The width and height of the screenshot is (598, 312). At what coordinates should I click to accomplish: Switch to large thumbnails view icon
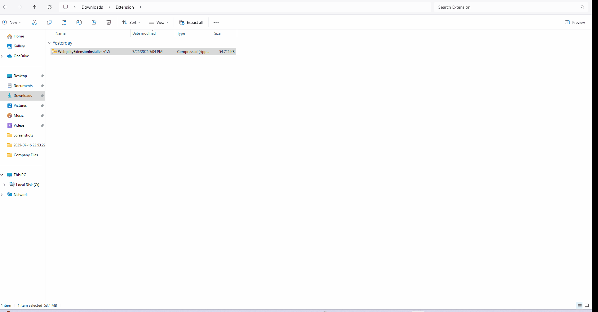point(587,305)
